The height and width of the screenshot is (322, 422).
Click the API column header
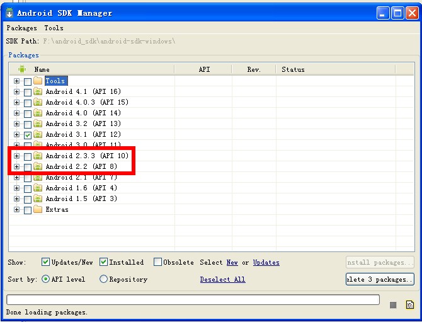(x=203, y=69)
